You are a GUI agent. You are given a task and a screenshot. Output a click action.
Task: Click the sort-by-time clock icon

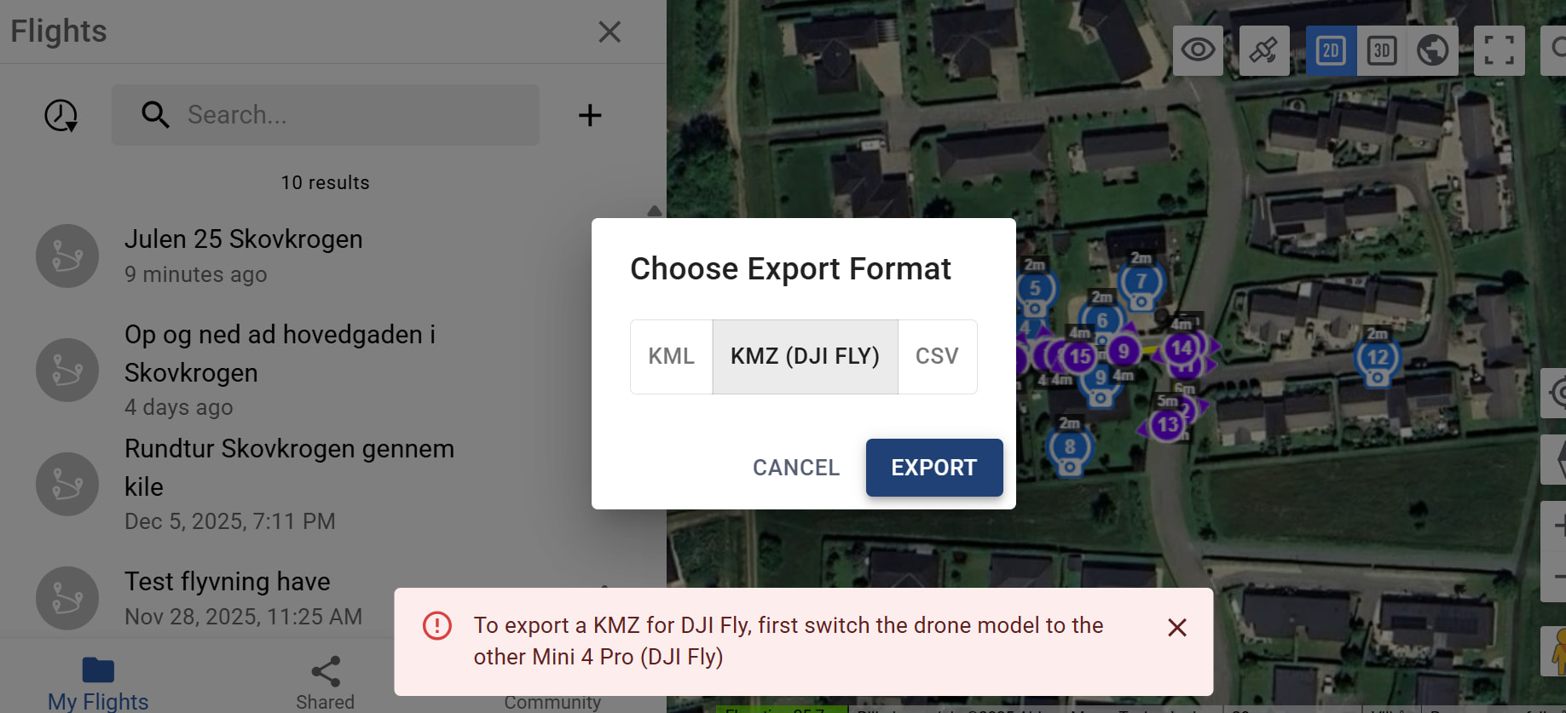61,115
